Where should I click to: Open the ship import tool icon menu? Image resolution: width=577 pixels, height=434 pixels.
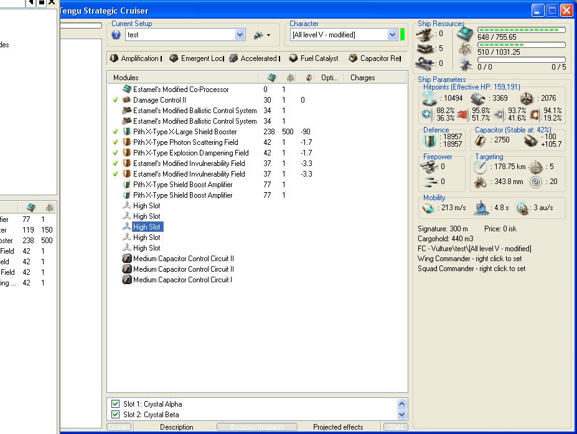click(x=258, y=35)
